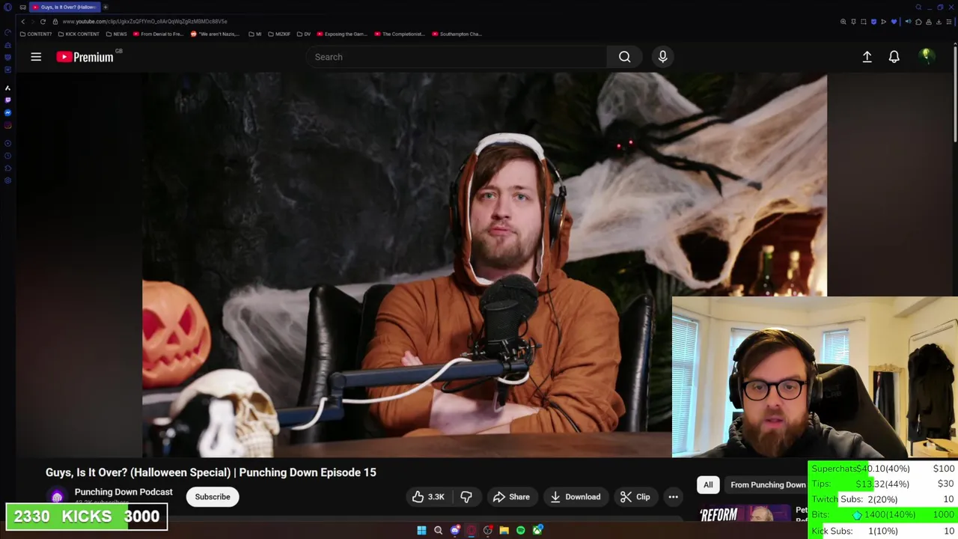Open Twitch in the Opera sidebar
This screenshot has width=958, height=539.
tap(7, 100)
